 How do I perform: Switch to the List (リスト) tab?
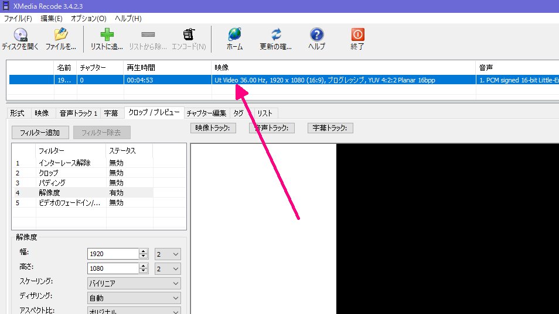pyautogui.click(x=264, y=113)
